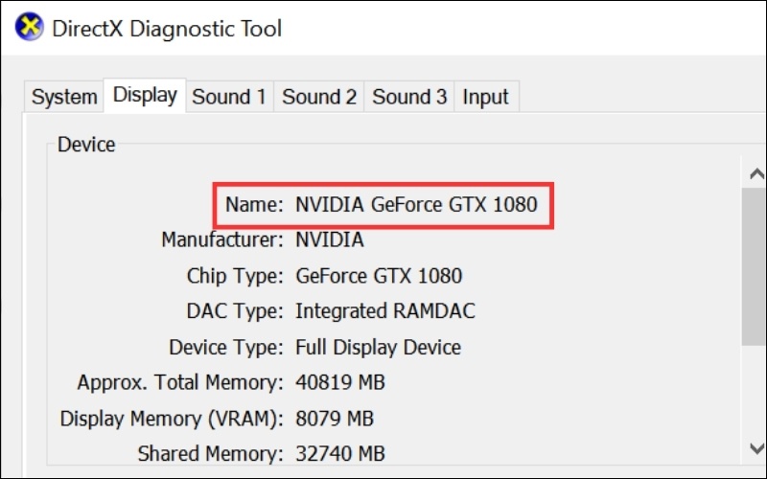Click the 8079 MB display memory value

pos(335,419)
